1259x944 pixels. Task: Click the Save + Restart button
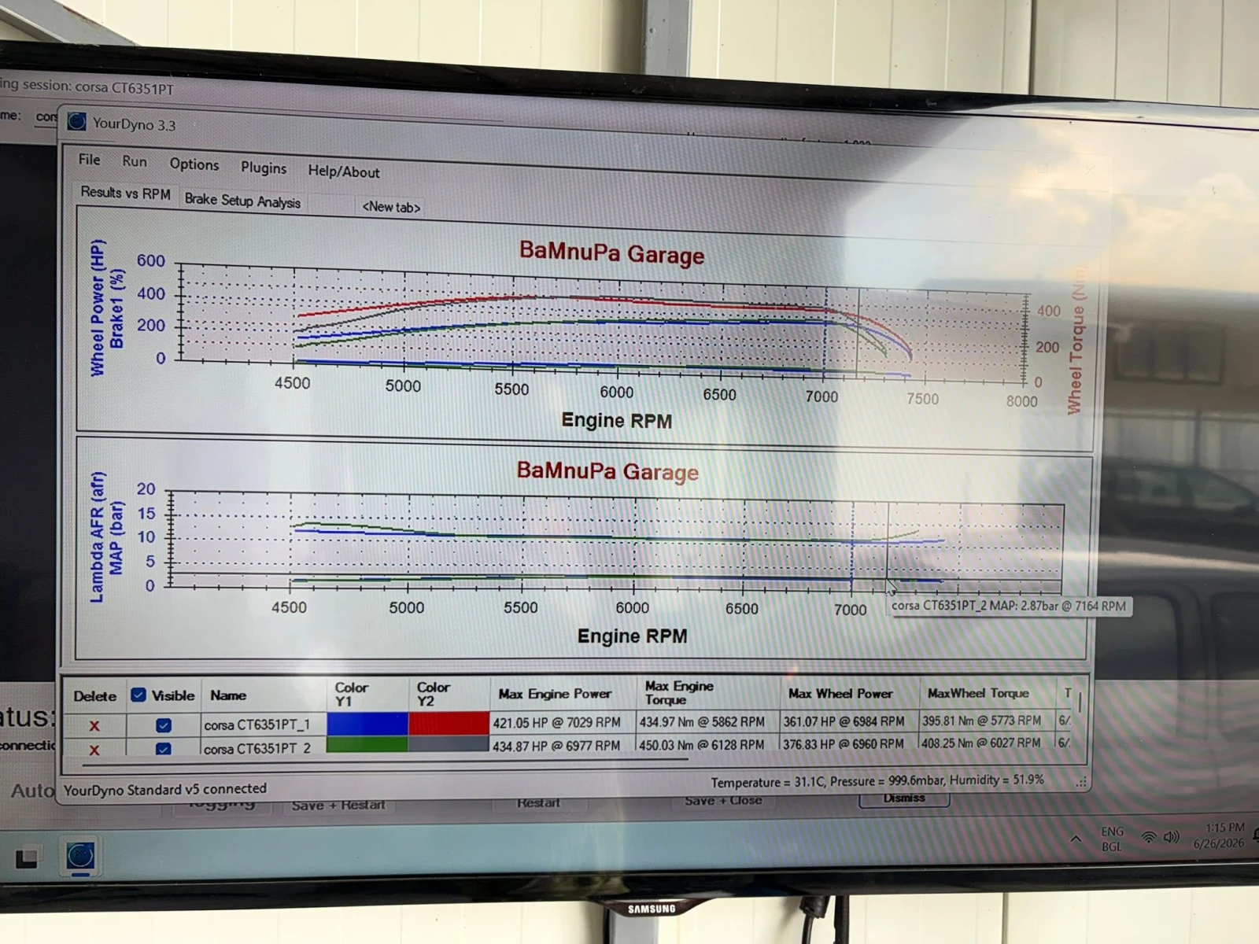[x=338, y=806]
